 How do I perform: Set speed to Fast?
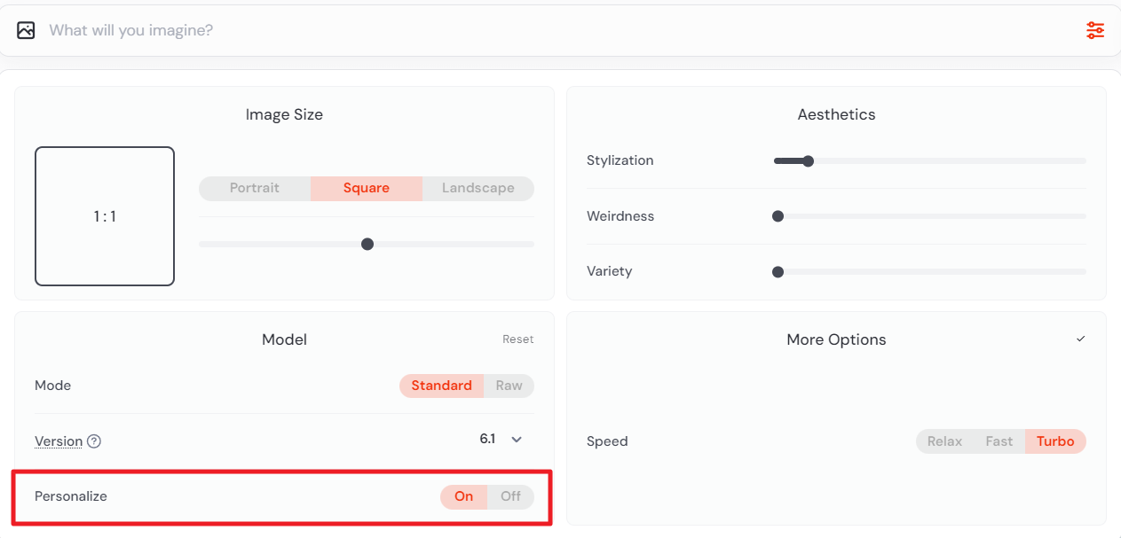[999, 441]
